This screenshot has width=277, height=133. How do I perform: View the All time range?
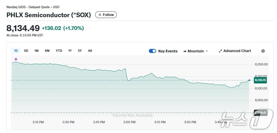(90, 51)
